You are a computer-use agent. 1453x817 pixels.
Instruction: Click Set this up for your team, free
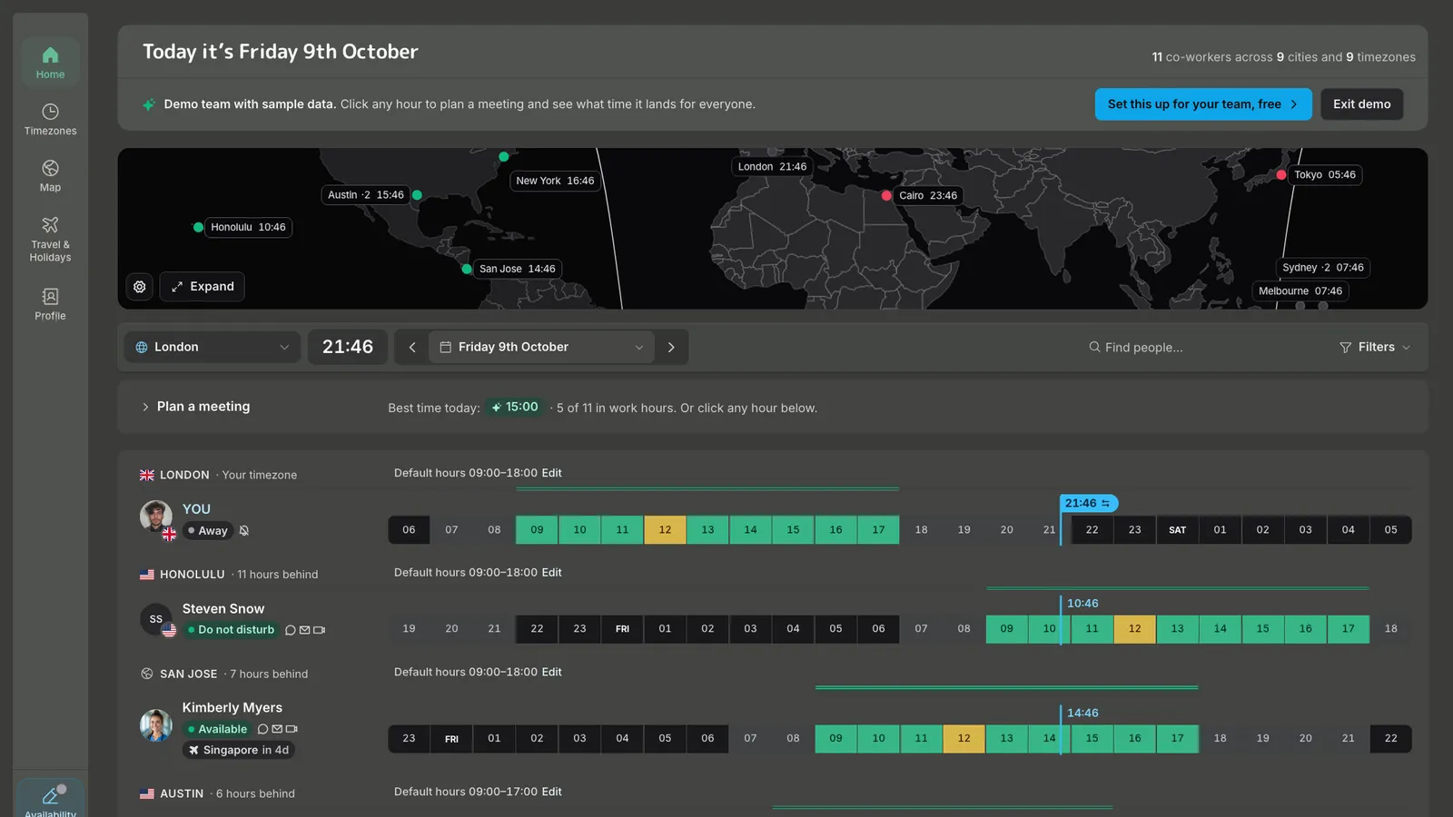point(1203,104)
